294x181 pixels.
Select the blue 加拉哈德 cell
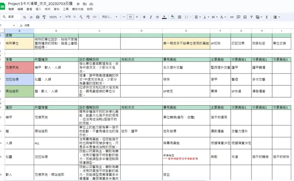click(x=19, y=79)
